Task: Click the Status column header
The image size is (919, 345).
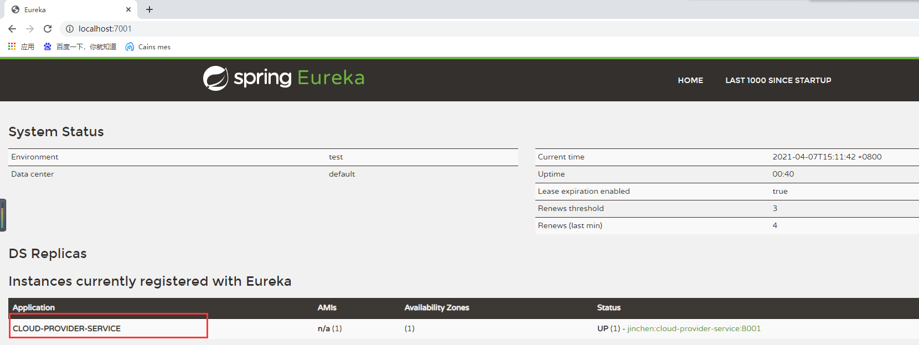Action: [609, 307]
